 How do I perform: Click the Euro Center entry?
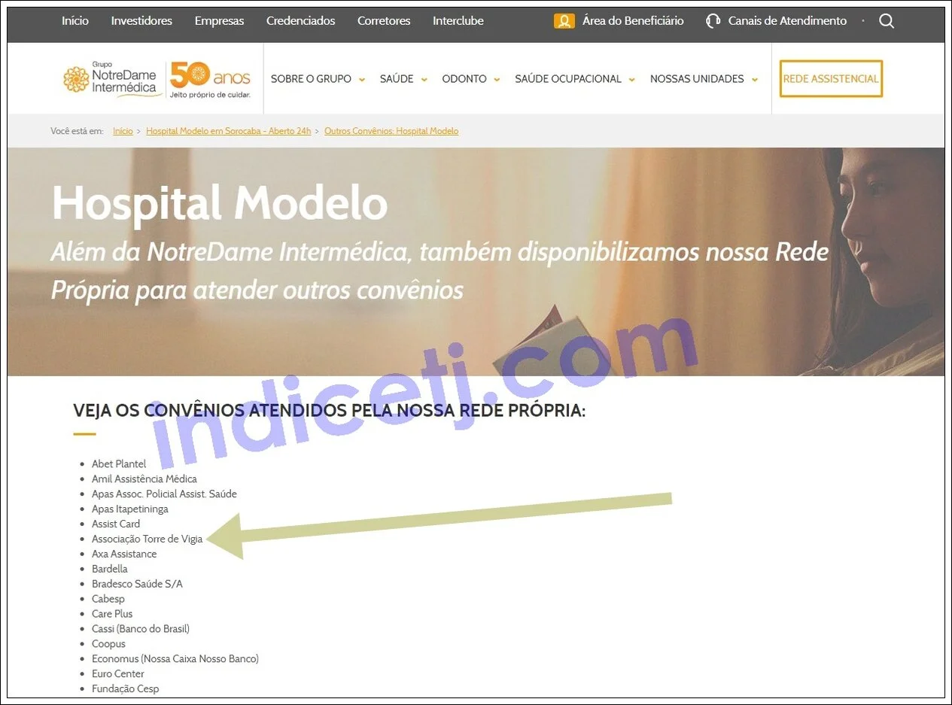click(118, 674)
